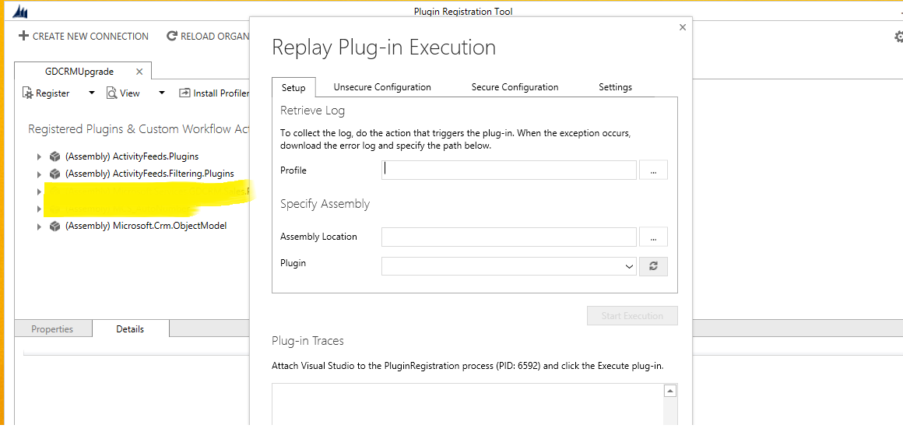Click the Create New Connection plus icon
This screenshot has width=903, height=432.
click(23, 36)
